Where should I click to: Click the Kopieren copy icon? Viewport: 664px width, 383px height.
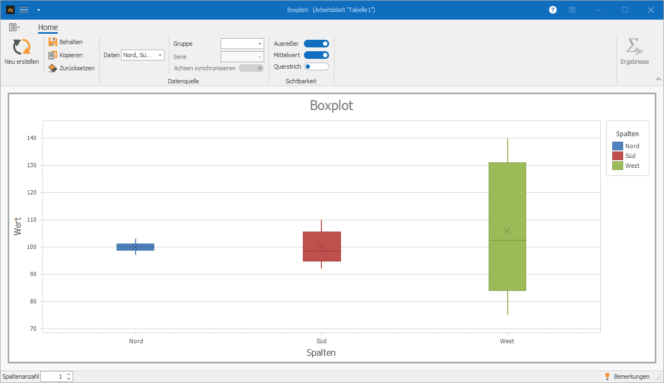point(53,55)
